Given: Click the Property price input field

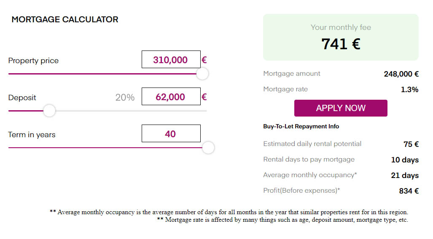Looking at the screenshot, I should [171, 60].
